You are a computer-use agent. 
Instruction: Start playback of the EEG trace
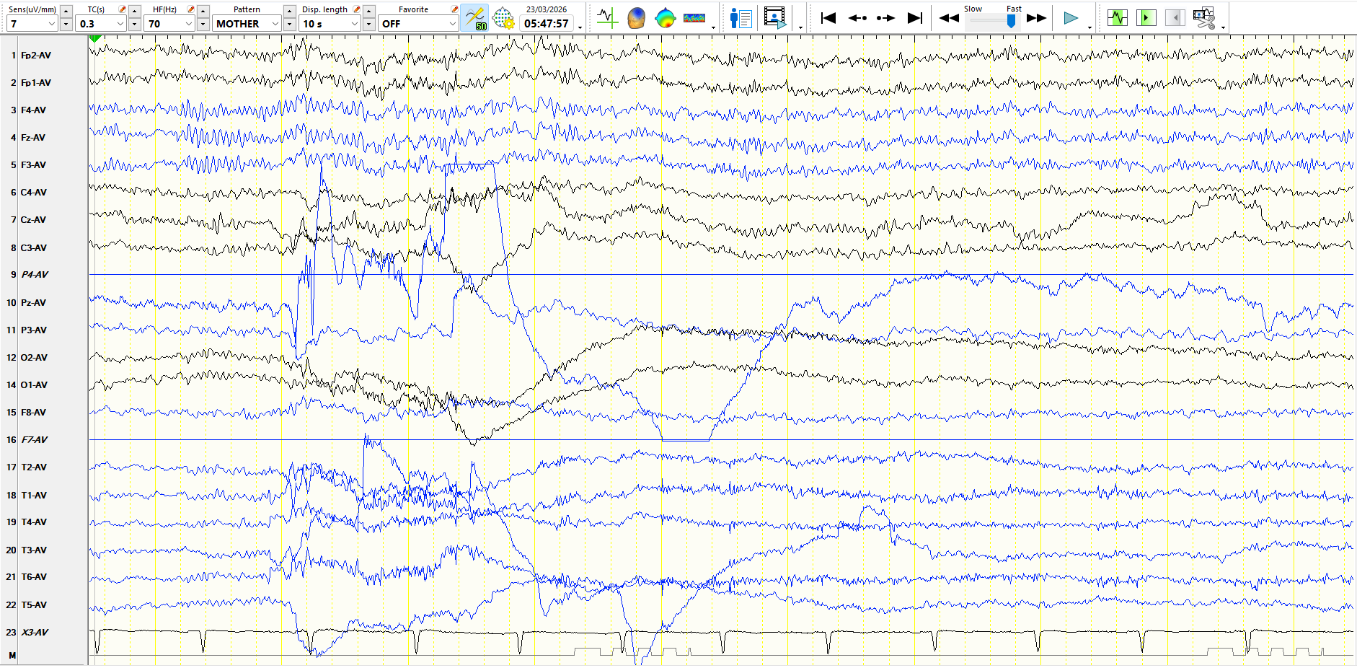[1071, 18]
